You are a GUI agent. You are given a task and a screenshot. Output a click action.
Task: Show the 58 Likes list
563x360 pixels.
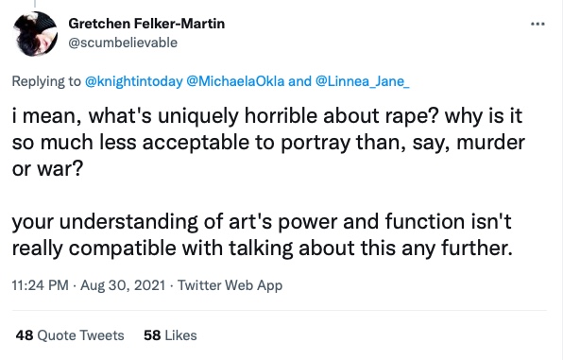pos(170,335)
